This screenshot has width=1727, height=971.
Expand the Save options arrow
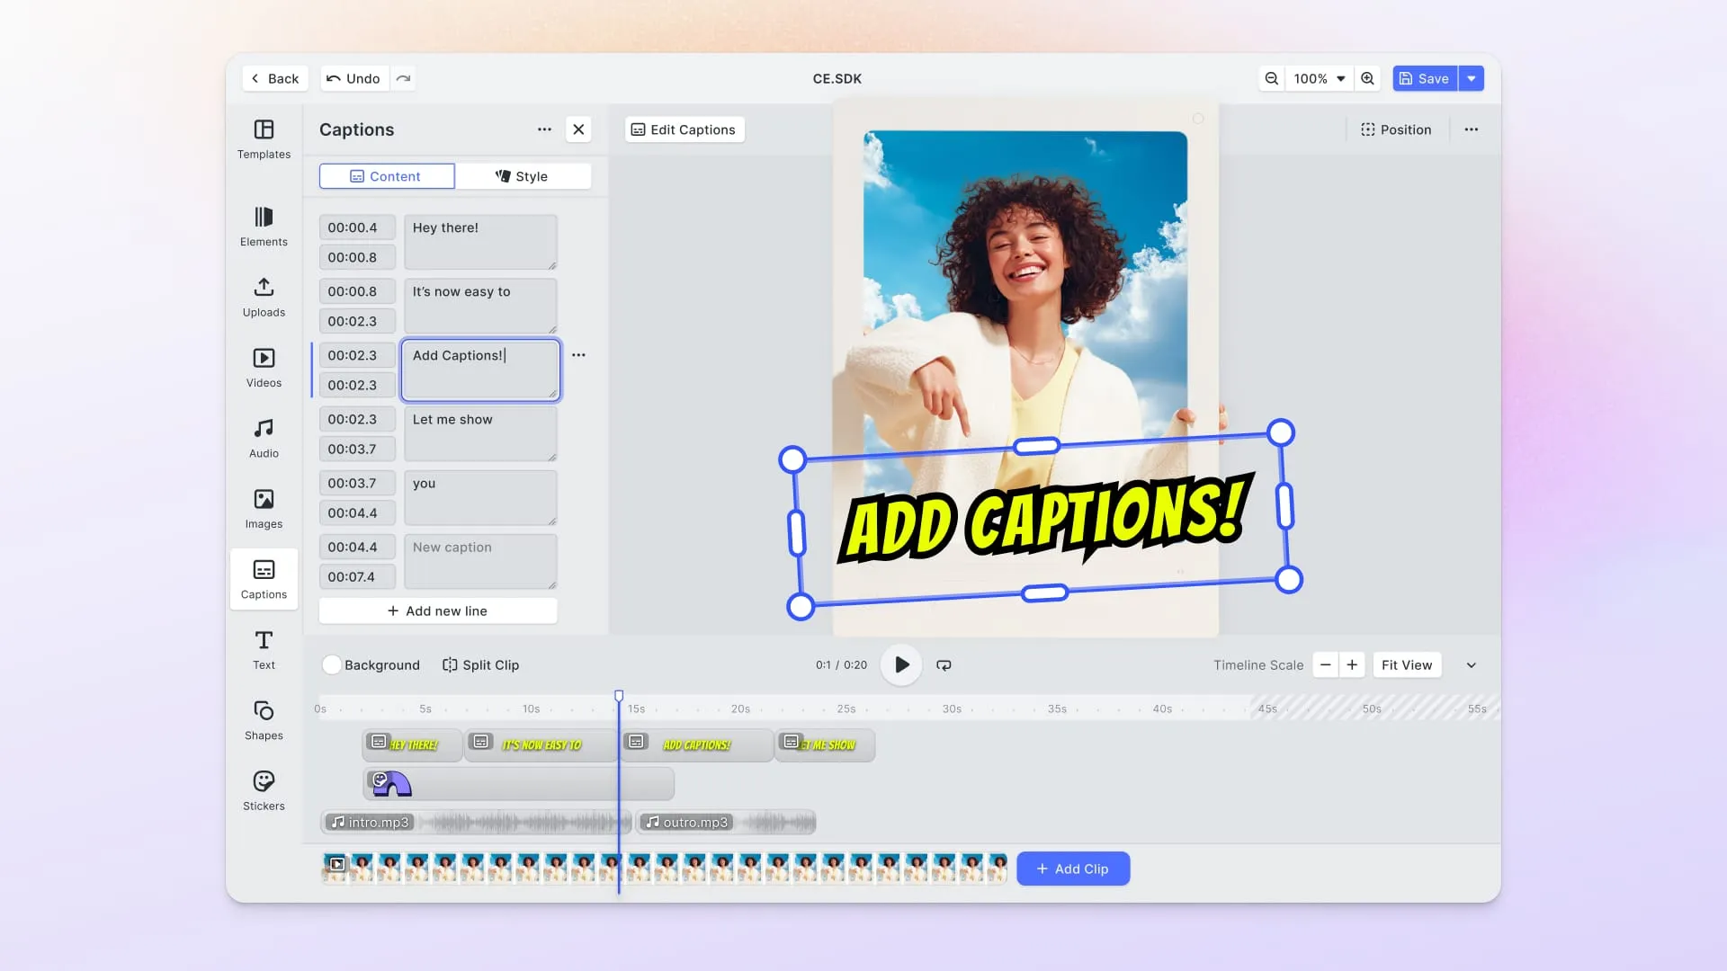1472,78
